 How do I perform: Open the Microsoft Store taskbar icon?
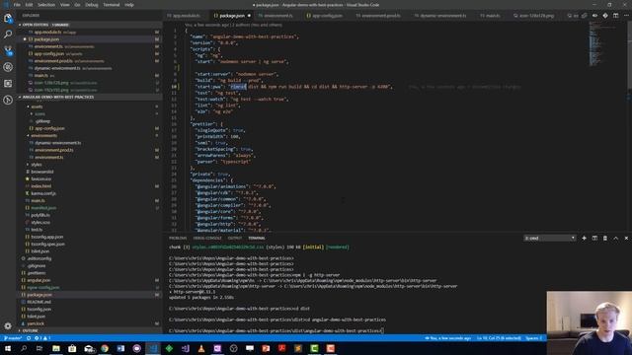72,348
